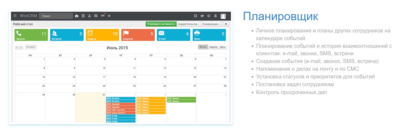Image resolution: width=402 pixels, height=135 pixels.
Task: Expand the Андрей Копытов dropdown
Action: click(188, 24)
